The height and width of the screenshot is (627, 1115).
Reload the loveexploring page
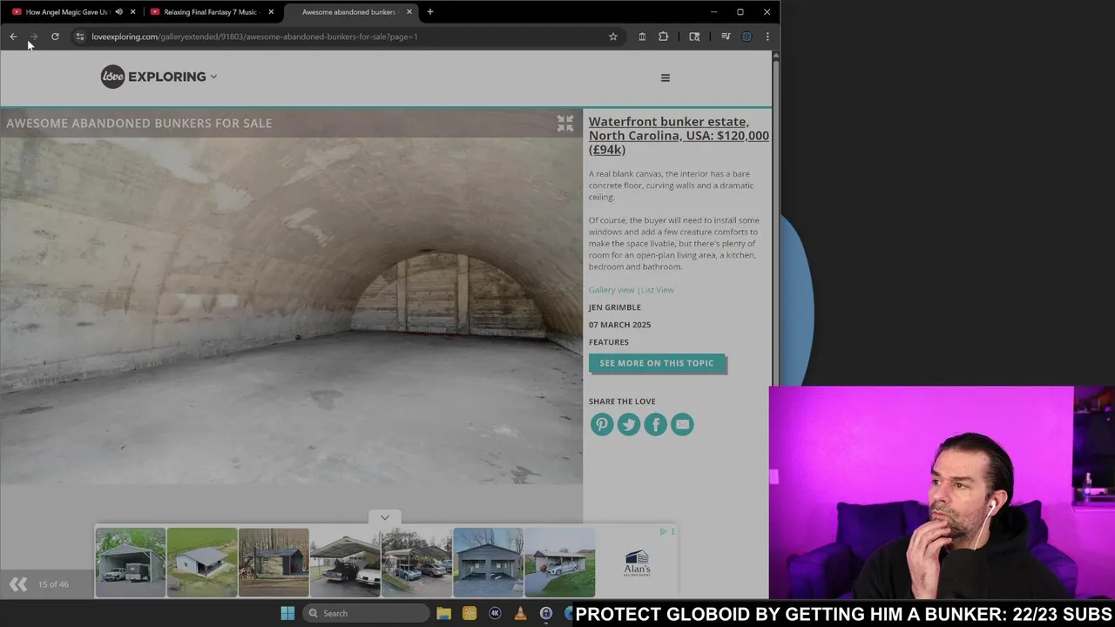point(55,37)
